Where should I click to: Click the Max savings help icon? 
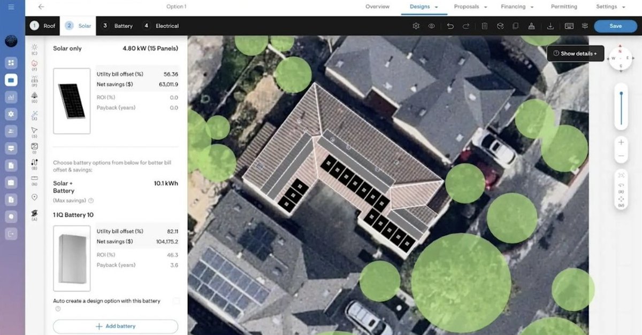(x=91, y=201)
